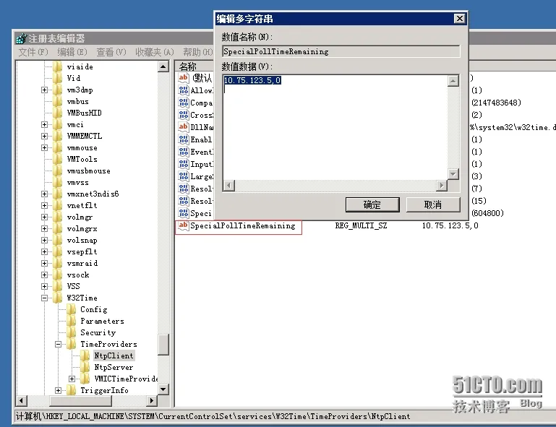This screenshot has width=556, height=427.
Task: Open the 收藏夹(A) menu
Action: [x=154, y=52]
